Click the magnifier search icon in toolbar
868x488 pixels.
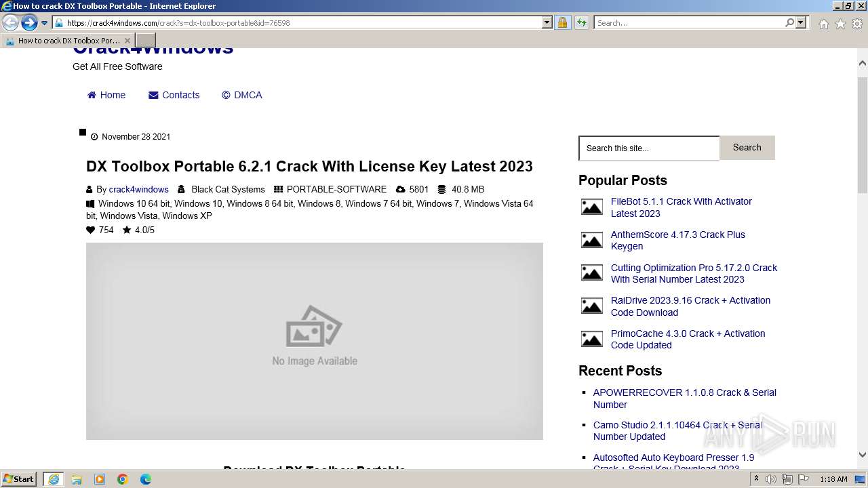click(x=789, y=23)
